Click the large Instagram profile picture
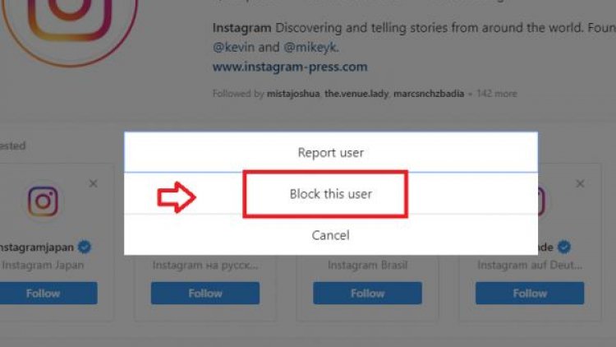This screenshot has width=616, height=347. pos(70,24)
